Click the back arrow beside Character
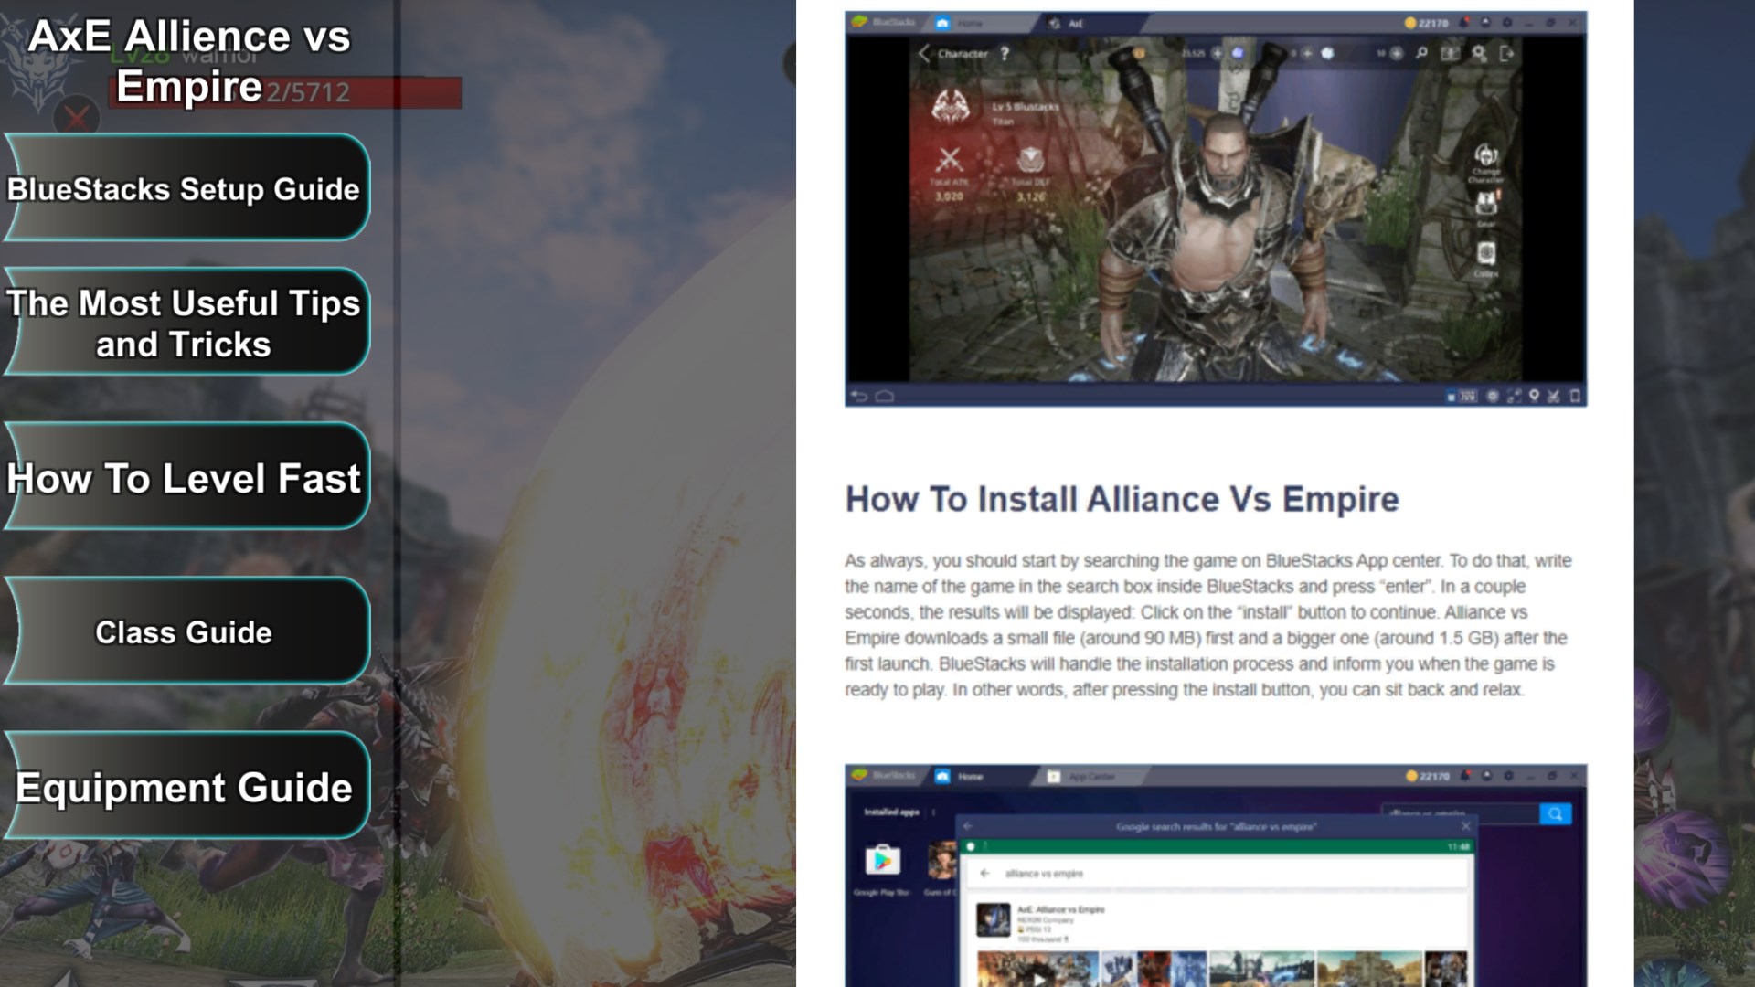The width and height of the screenshot is (1755, 987). coord(924,54)
